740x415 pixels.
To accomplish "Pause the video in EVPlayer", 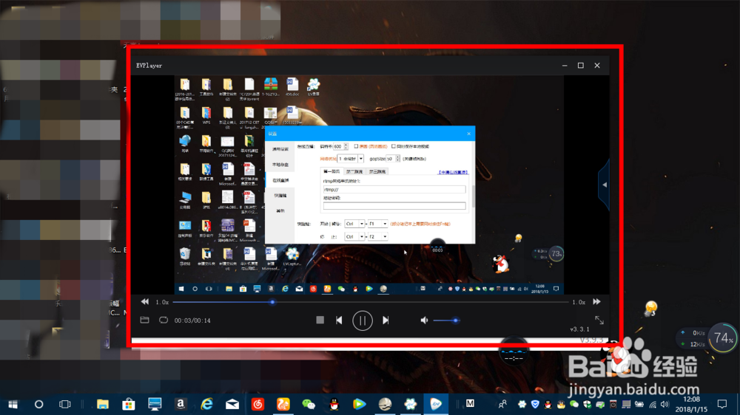I will click(x=362, y=320).
